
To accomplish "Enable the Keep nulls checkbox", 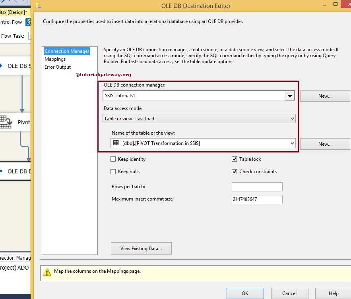I will coord(113,172).
